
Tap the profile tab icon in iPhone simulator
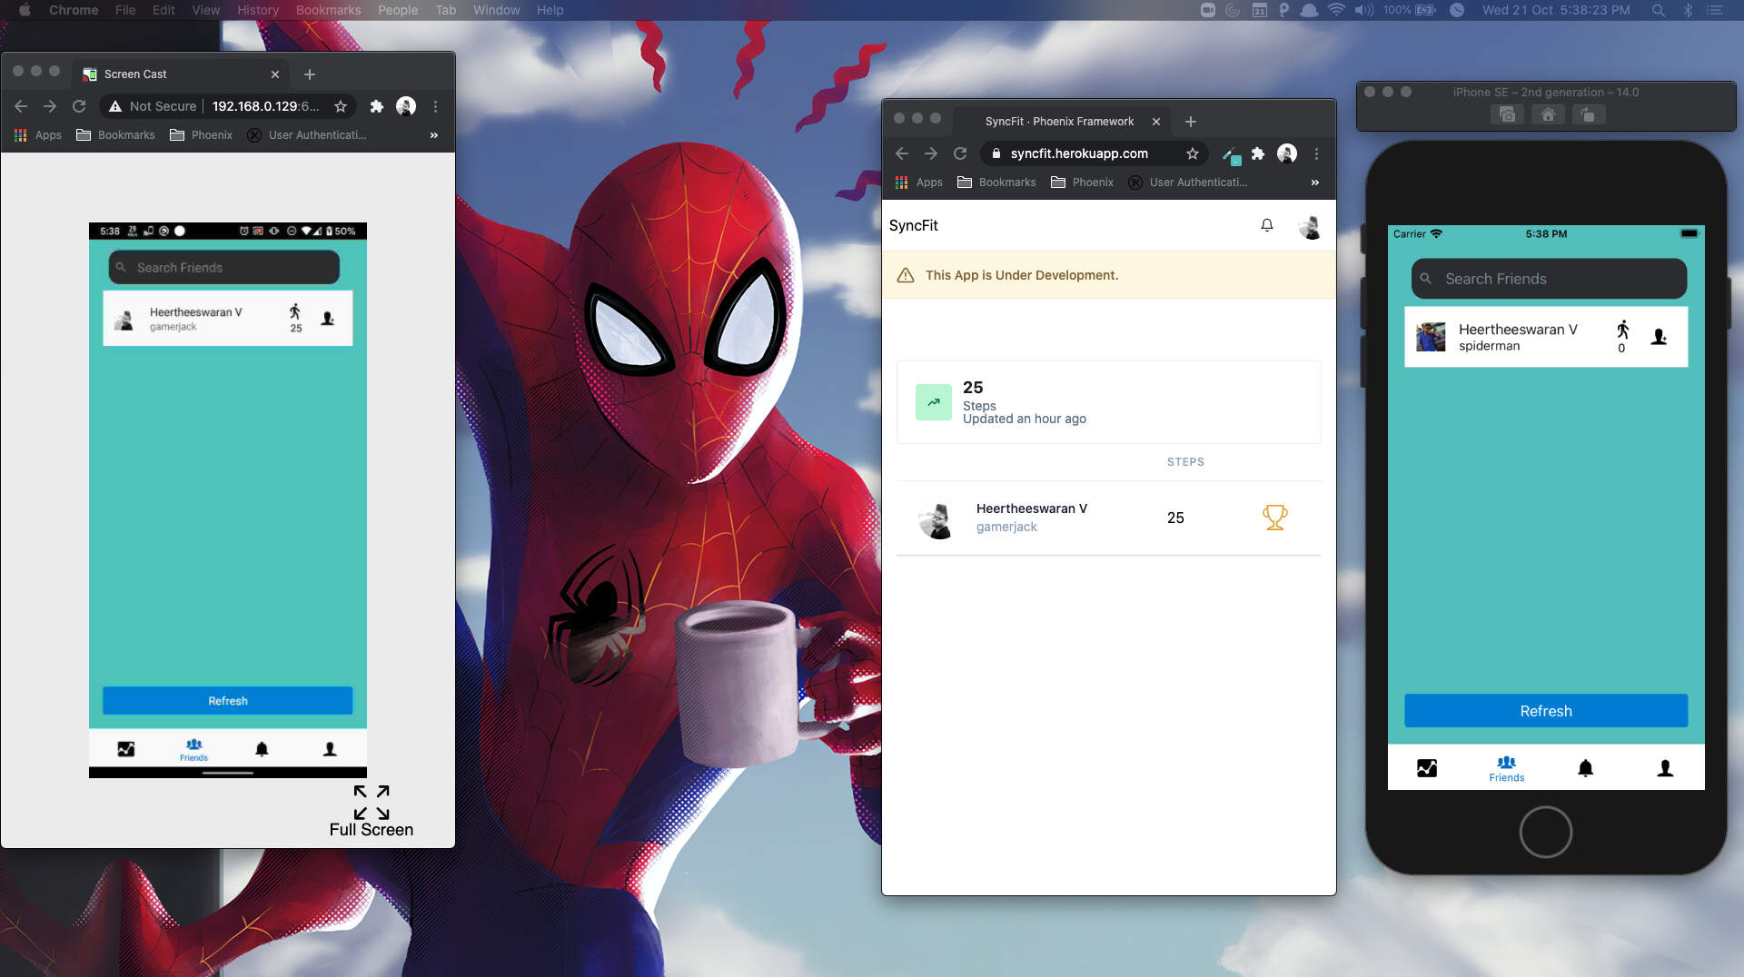[1665, 768]
